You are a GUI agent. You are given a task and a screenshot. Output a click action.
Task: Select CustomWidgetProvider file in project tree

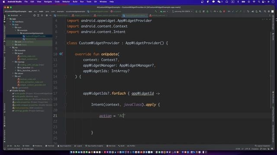pyautogui.click(x=35, y=36)
